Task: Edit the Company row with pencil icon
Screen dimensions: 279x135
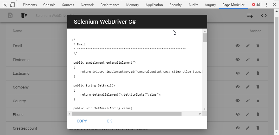Action: tap(248, 87)
